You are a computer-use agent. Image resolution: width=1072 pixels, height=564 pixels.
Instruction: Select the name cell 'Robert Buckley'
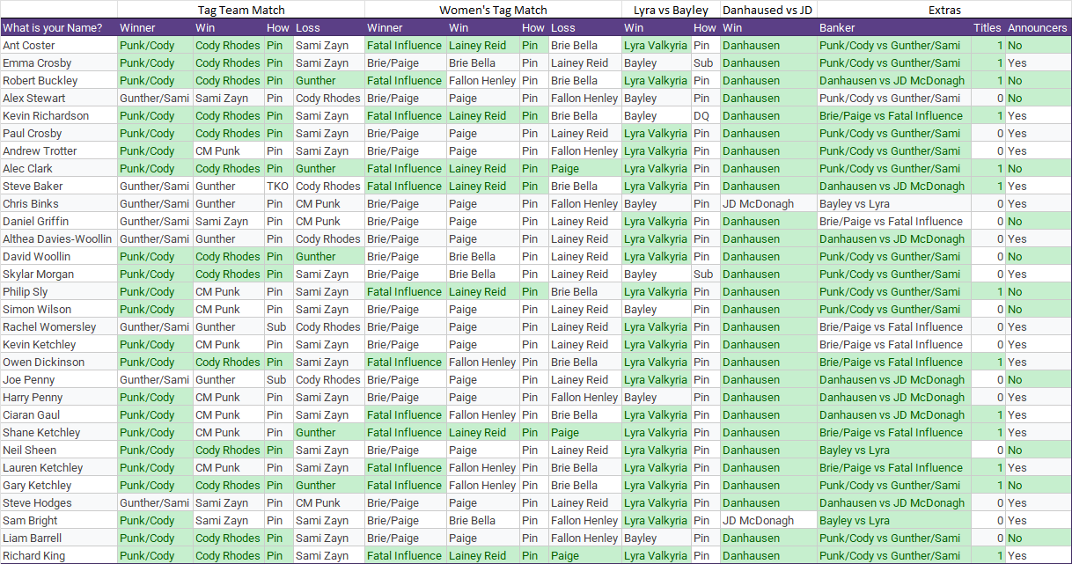click(x=59, y=80)
